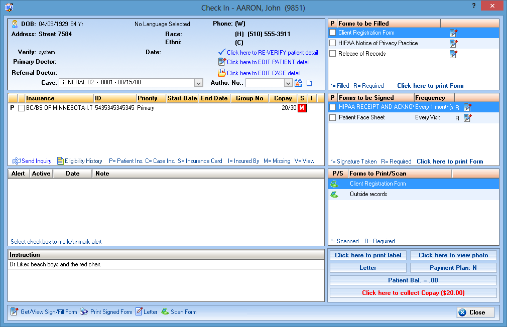This screenshot has height=327, width=507.
Task: Click the Alert column header
Action: click(19, 174)
